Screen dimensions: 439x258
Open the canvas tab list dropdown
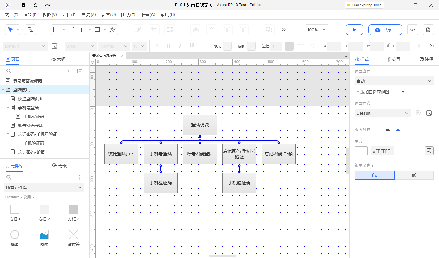point(346,56)
